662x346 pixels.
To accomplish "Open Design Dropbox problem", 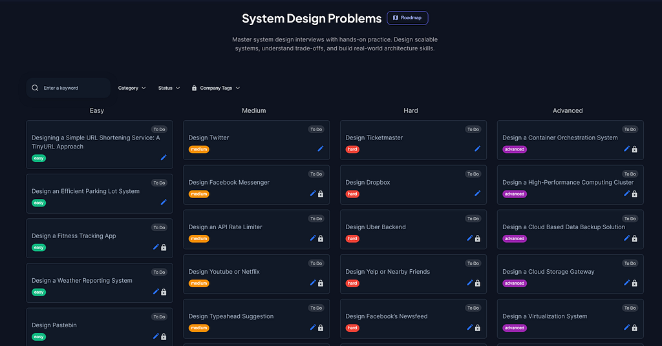I will pyautogui.click(x=368, y=183).
